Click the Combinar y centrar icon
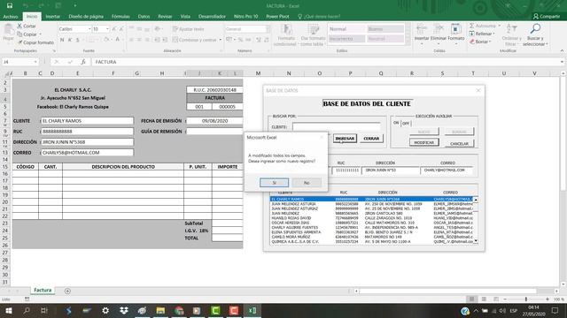The height and width of the screenshot is (318, 567). (175, 40)
